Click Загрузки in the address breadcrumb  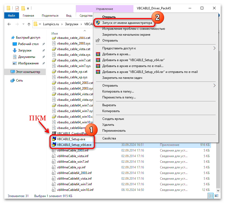(72, 24)
